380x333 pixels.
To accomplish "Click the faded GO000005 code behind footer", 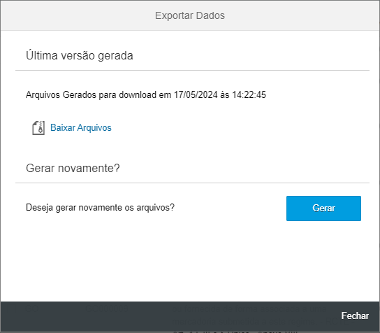I will pos(107,309).
